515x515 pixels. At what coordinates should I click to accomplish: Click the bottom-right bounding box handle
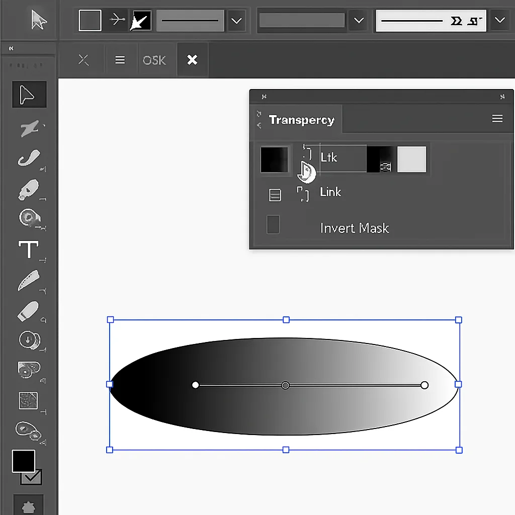click(x=459, y=450)
